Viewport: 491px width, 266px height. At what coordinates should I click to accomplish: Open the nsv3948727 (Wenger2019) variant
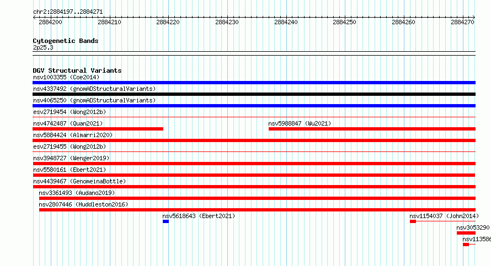71,158
